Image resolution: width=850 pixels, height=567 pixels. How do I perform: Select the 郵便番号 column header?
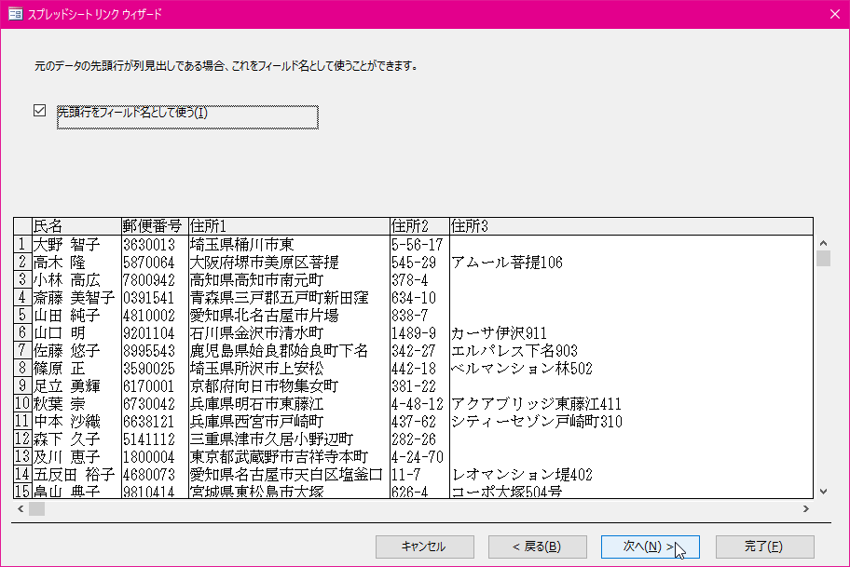(155, 226)
